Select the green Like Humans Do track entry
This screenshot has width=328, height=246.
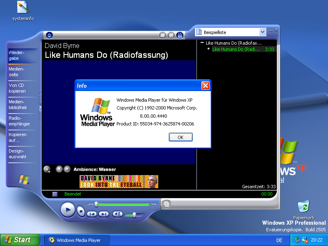point(243,49)
